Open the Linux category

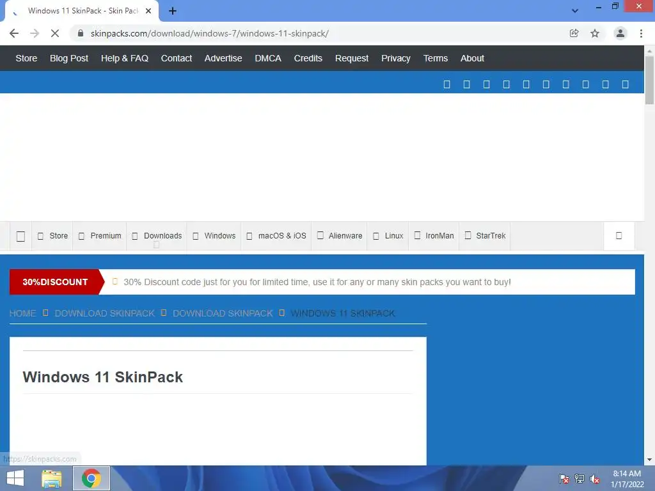(x=388, y=236)
